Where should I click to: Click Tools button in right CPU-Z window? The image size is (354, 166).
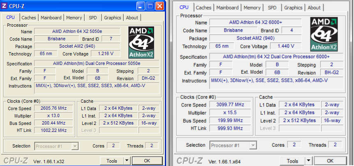293,161
